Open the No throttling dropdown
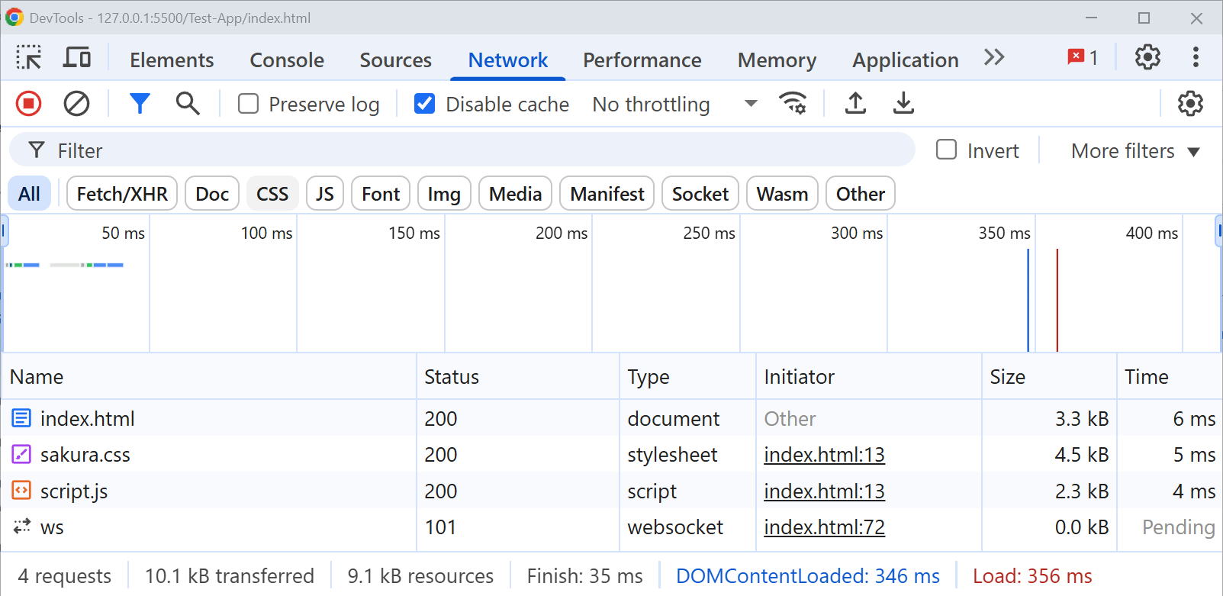This screenshot has height=596, width=1223. click(675, 104)
